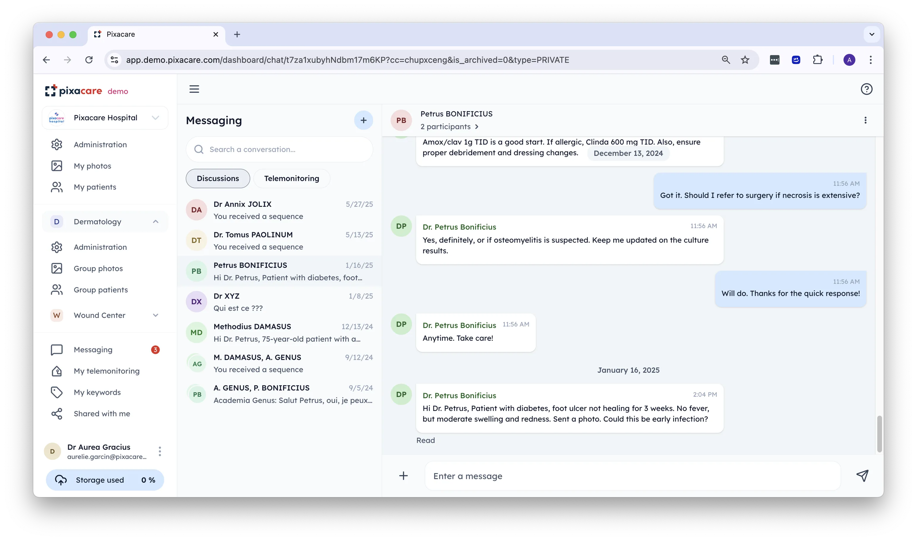Image resolution: width=917 pixels, height=541 pixels.
Task: Click the browser zoom magnifier icon
Action: click(x=726, y=60)
